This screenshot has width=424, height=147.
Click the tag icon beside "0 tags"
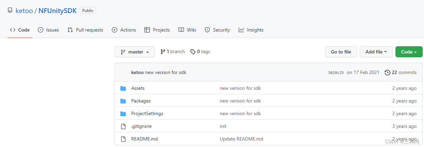point(193,52)
